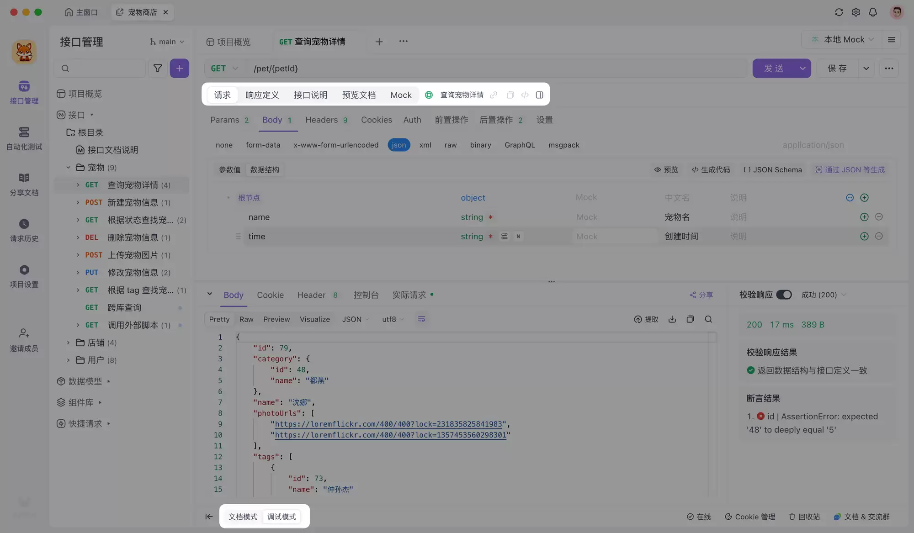
Task: Expand the 用户 folder
Action: (68, 360)
